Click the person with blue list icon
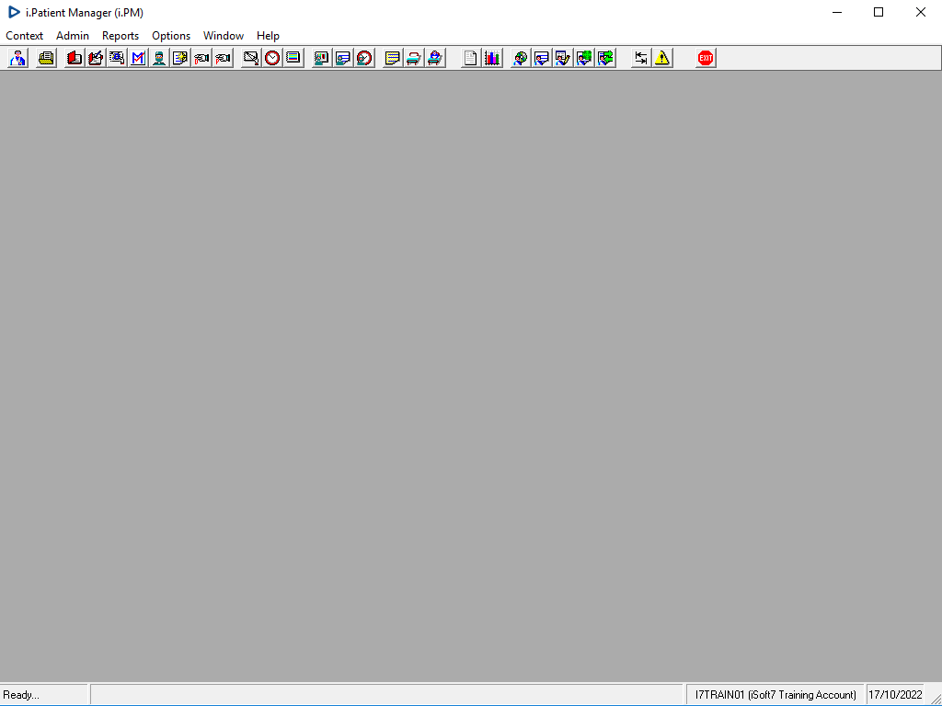 coord(343,58)
